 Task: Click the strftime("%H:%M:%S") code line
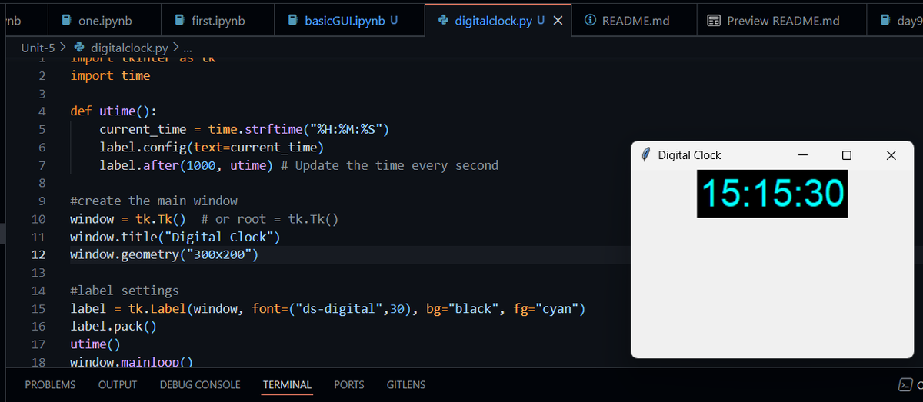click(x=244, y=129)
